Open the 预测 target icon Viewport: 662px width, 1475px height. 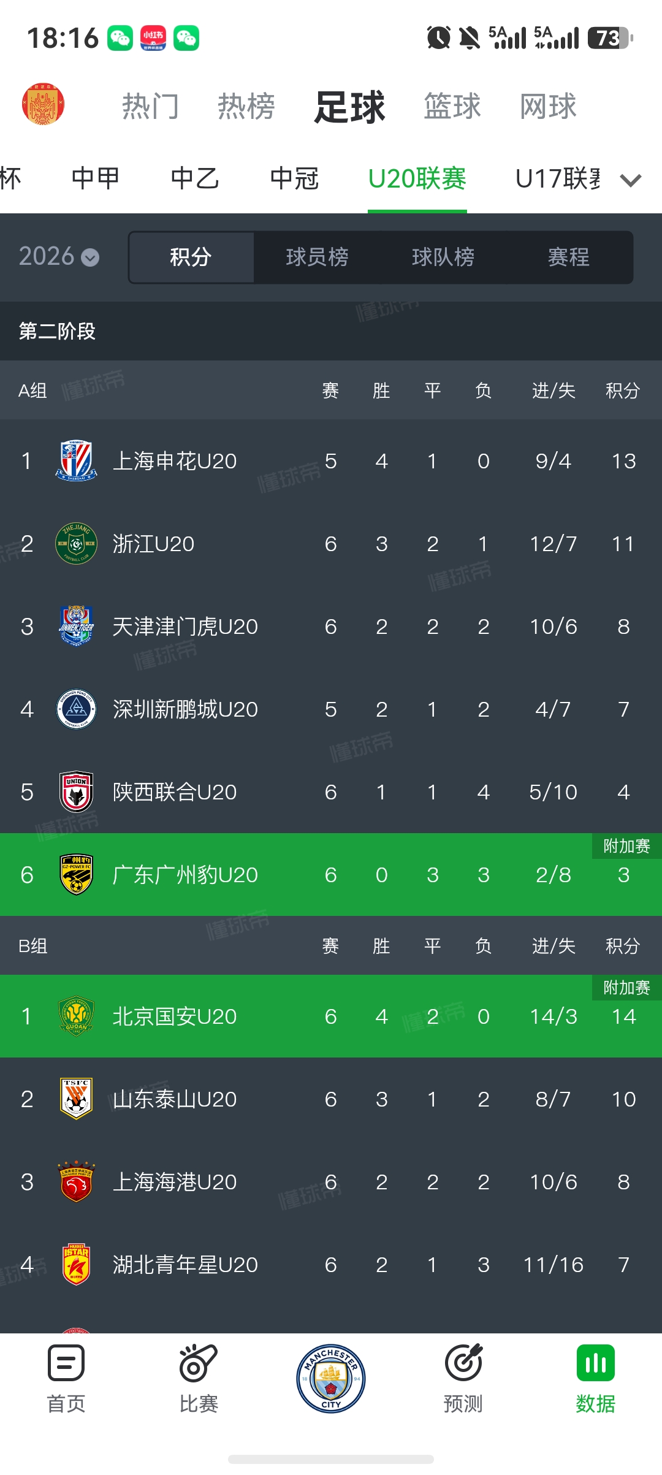463,1363
